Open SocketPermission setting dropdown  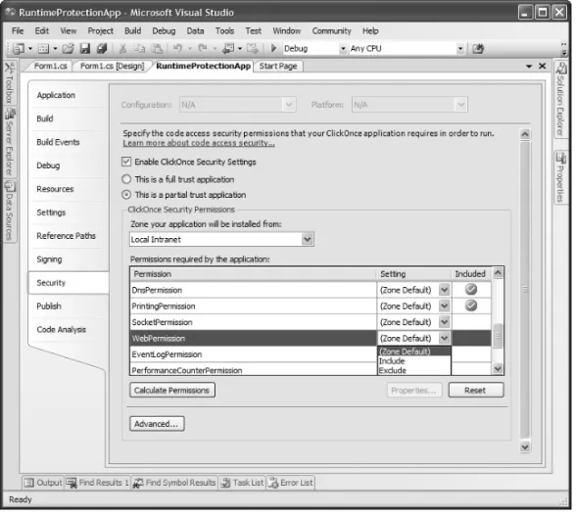pos(444,322)
